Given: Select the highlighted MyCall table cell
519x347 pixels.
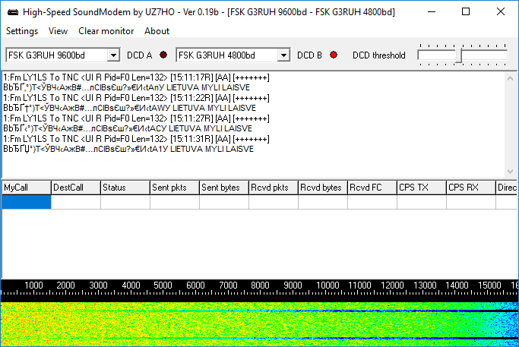Looking at the screenshot, I should [26, 201].
